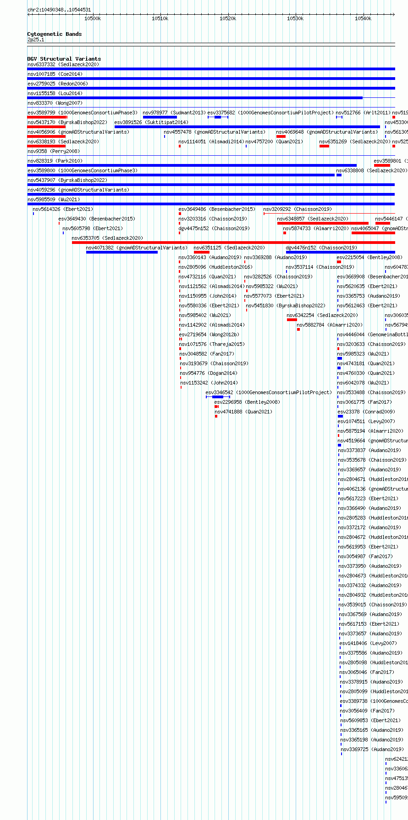Image resolution: width=408 pixels, height=820 pixels.
Task: Click the 10540k ruler tick label
Action: 363,18
